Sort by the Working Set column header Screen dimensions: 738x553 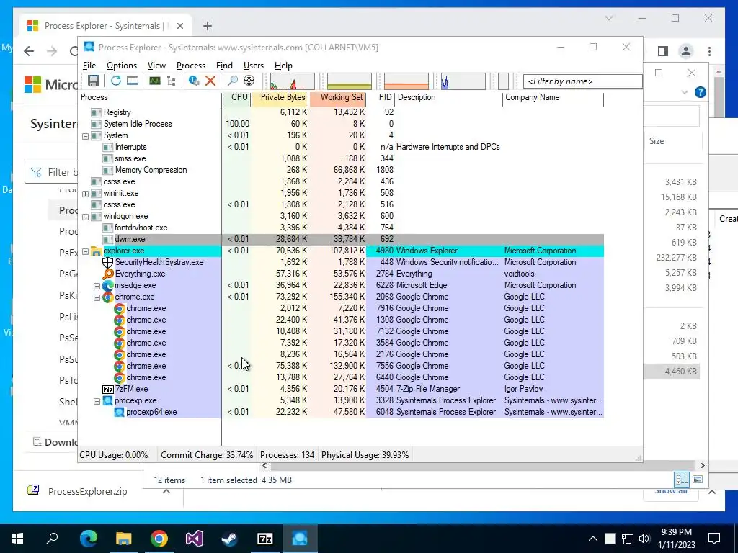[x=337, y=97]
